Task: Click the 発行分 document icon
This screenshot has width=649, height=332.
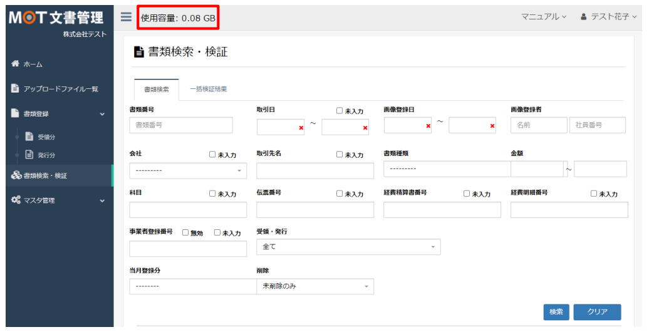Action: (29, 154)
